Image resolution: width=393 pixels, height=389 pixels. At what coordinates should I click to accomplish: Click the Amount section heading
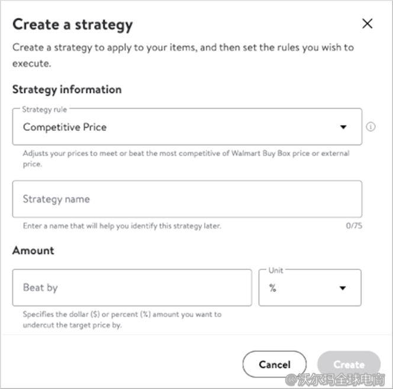click(33, 250)
